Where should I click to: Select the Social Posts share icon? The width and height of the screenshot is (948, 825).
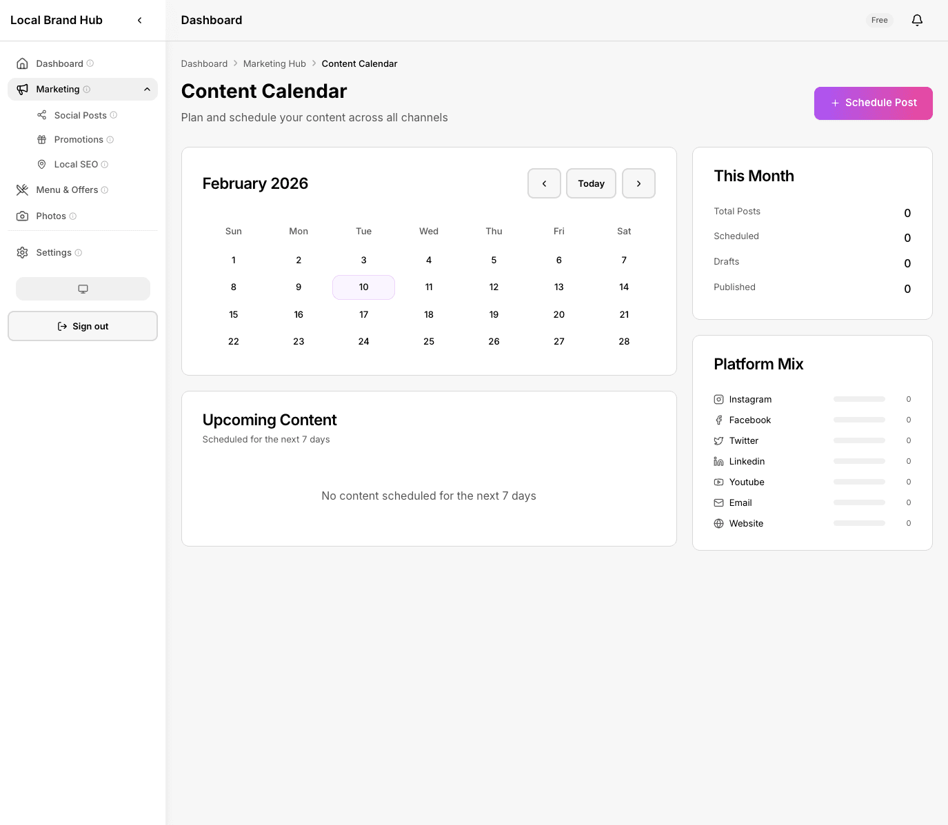(41, 115)
